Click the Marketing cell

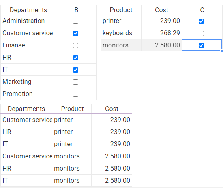pos(28,82)
